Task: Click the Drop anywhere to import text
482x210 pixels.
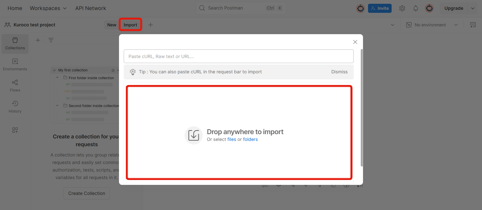Action: coord(245,132)
